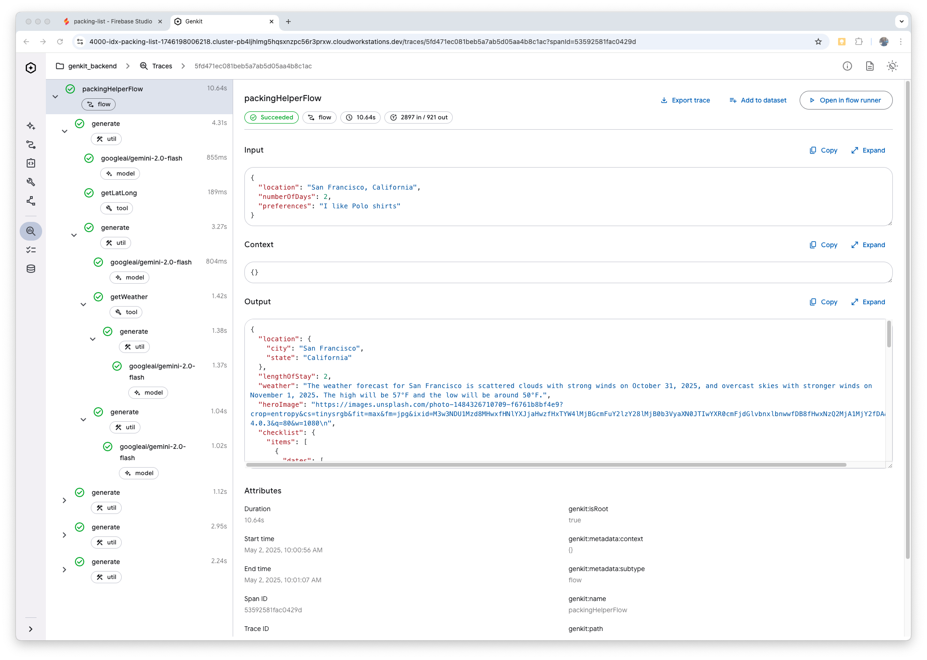The width and height of the screenshot is (927, 660).
Task: Copy the Input JSON
Action: pos(824,150)
